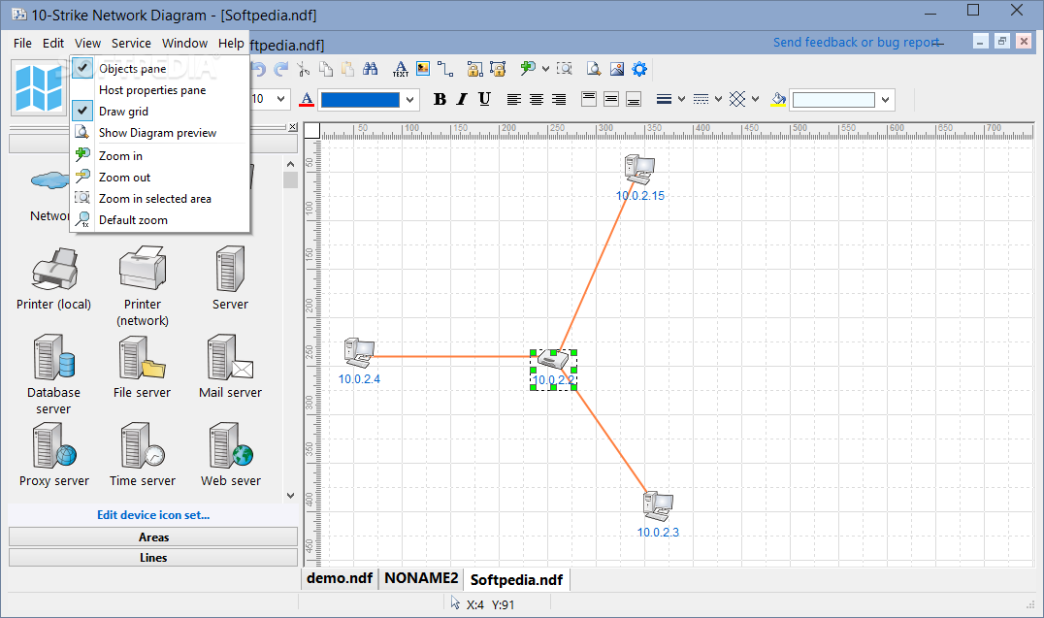Open the Window menu

(185, 44)
